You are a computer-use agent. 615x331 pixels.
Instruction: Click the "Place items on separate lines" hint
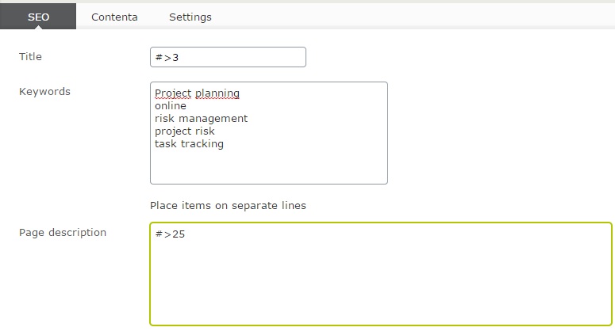(228, 206)
